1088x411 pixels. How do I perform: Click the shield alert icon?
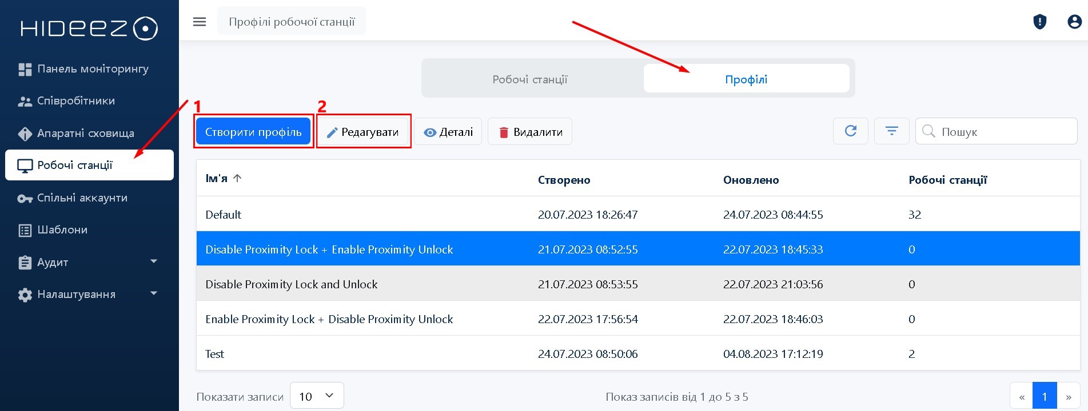[1039, 22]
